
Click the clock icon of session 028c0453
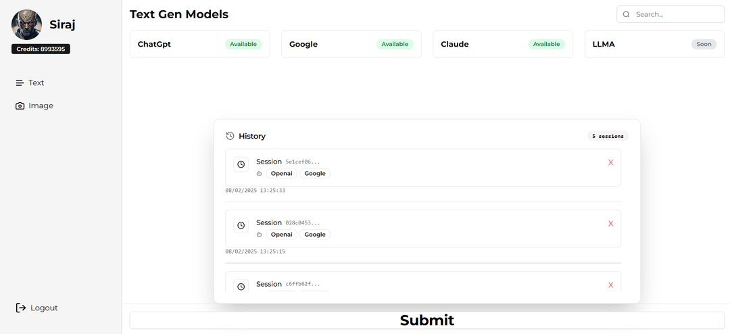click(x=241, y=225)
